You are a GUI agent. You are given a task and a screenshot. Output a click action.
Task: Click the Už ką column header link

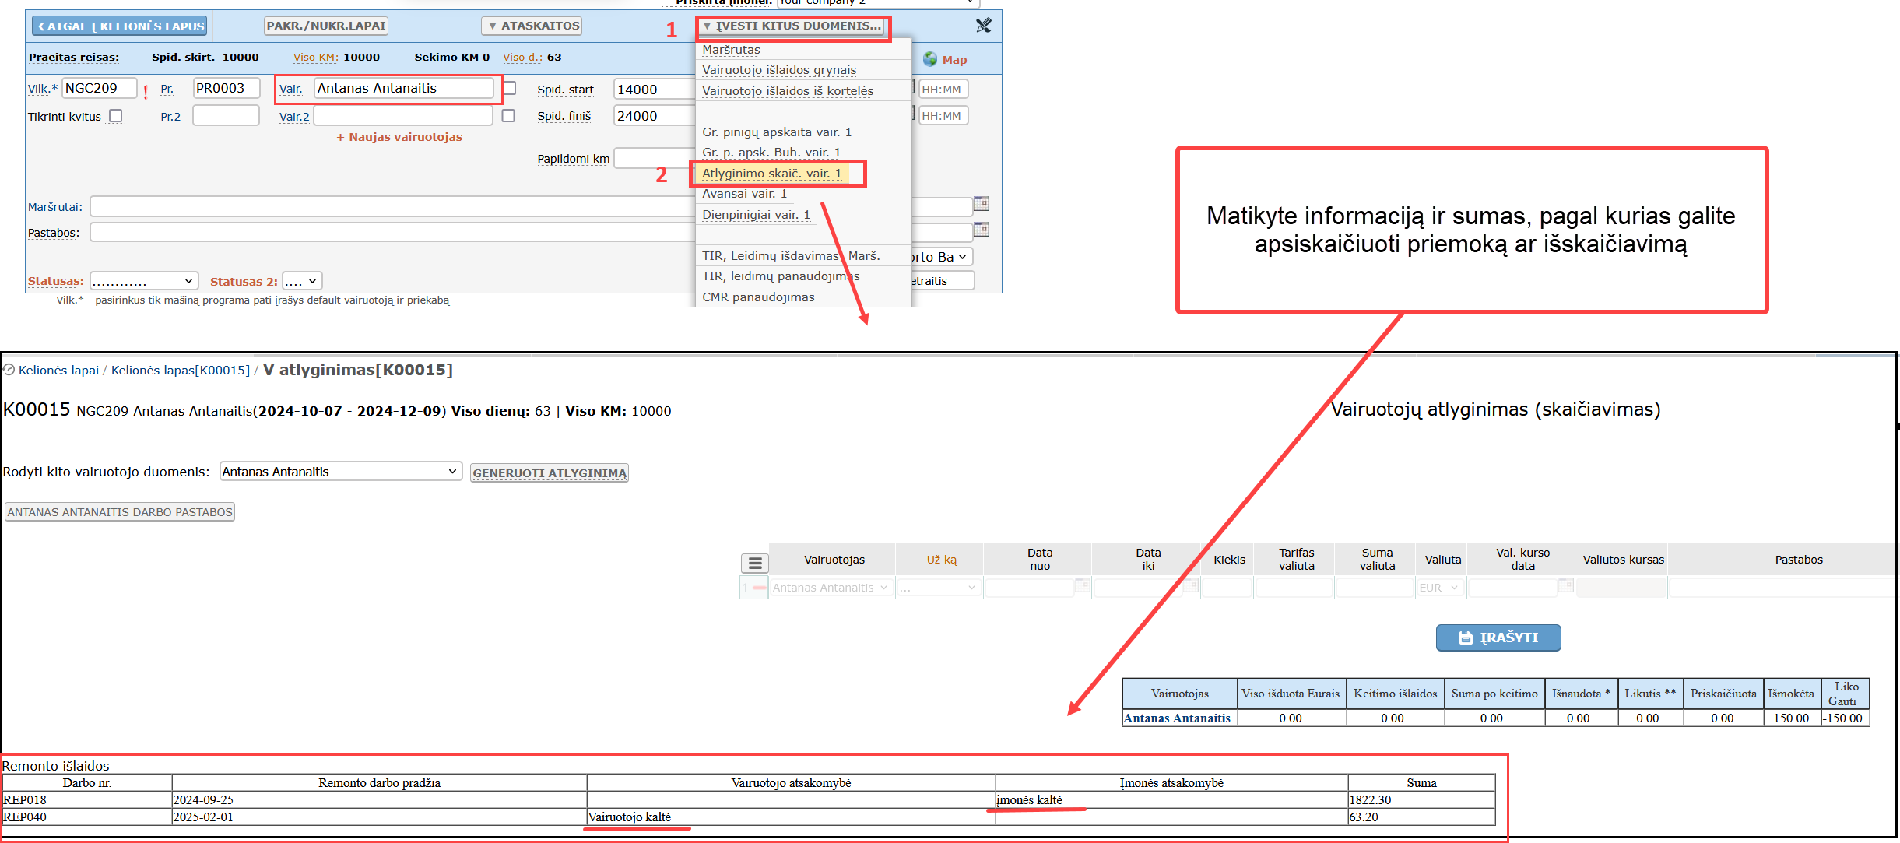click(942, 560)
